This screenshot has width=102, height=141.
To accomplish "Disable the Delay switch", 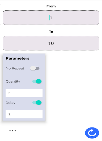I will pos(37,102).
